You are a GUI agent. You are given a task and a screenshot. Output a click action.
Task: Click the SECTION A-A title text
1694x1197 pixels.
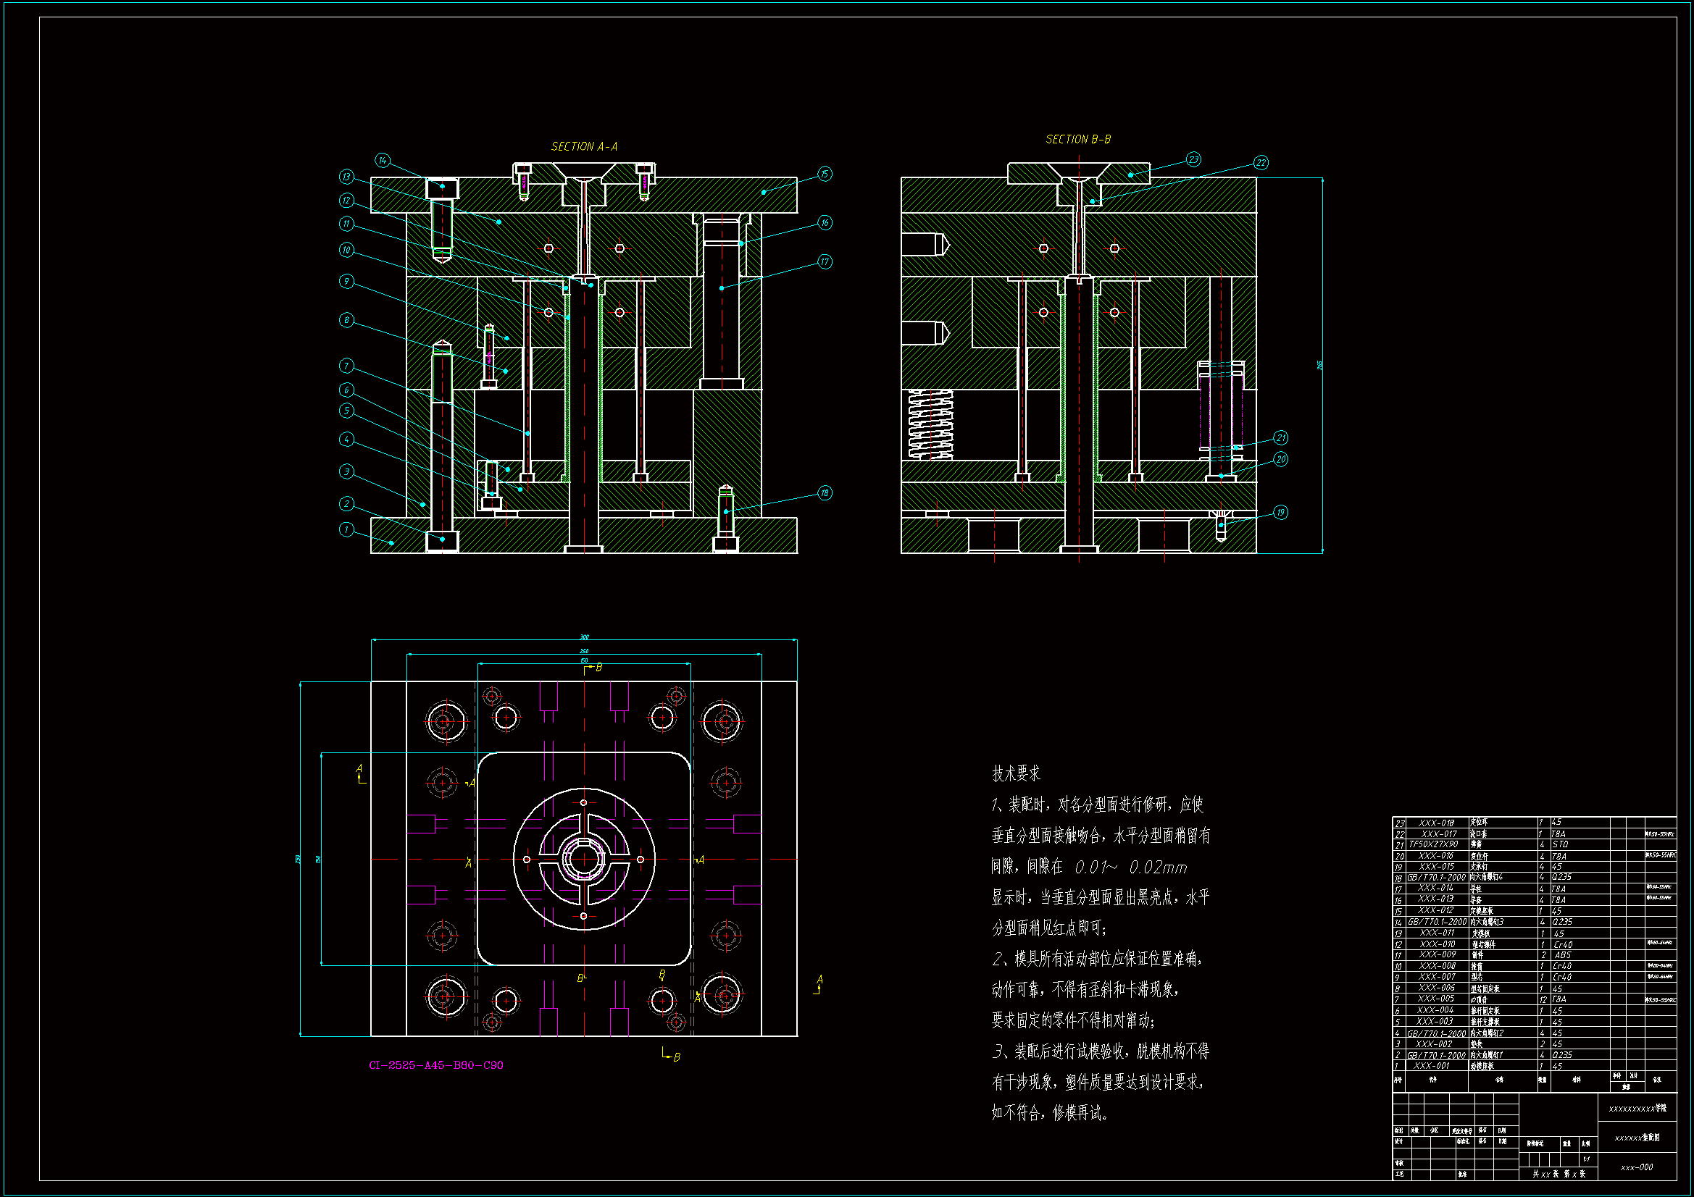(583, 147)
